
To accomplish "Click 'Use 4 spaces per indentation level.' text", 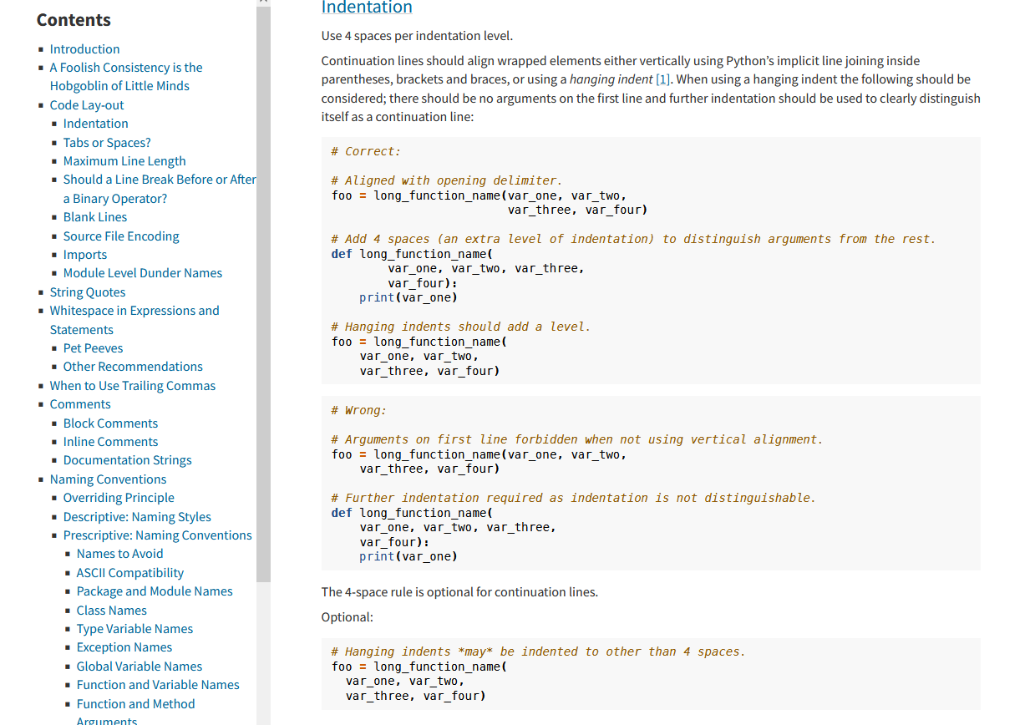I will pyautogui.click(x=417, y=36).
